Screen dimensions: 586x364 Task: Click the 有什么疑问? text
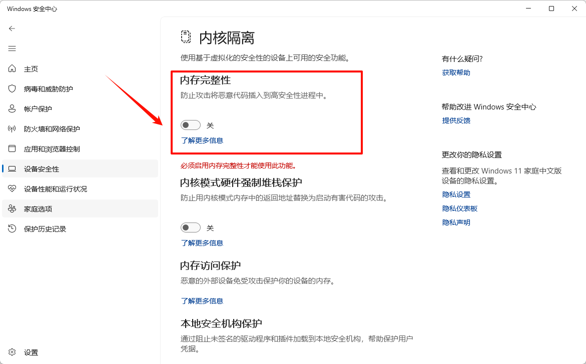[x=462, y=58]
